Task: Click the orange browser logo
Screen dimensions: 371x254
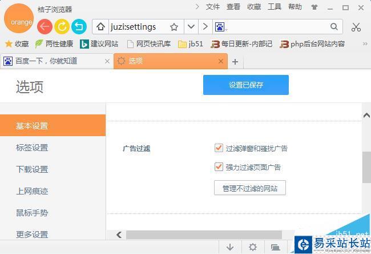Action: [19, 18]
